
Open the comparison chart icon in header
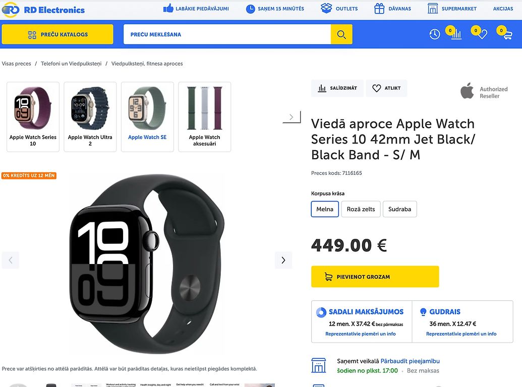tap(456, 34)
